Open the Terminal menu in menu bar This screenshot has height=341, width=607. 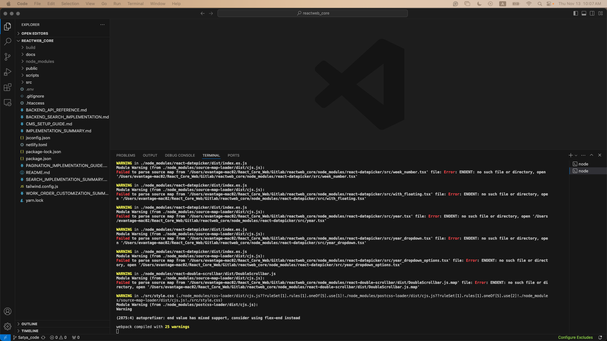pos(135,4)
